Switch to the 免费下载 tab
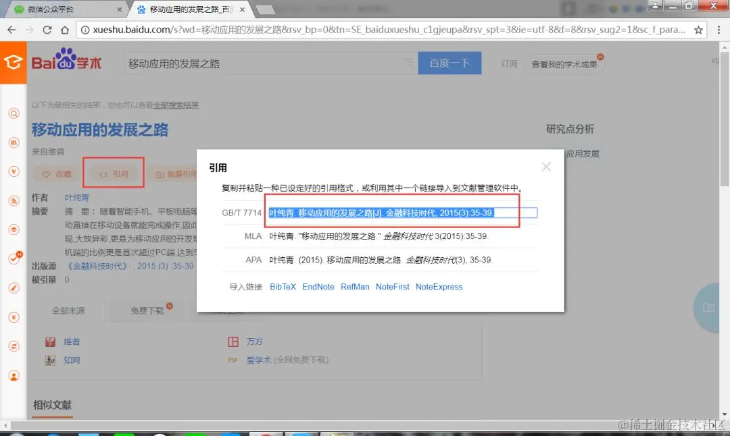730x436 pixels. (147, 310)
